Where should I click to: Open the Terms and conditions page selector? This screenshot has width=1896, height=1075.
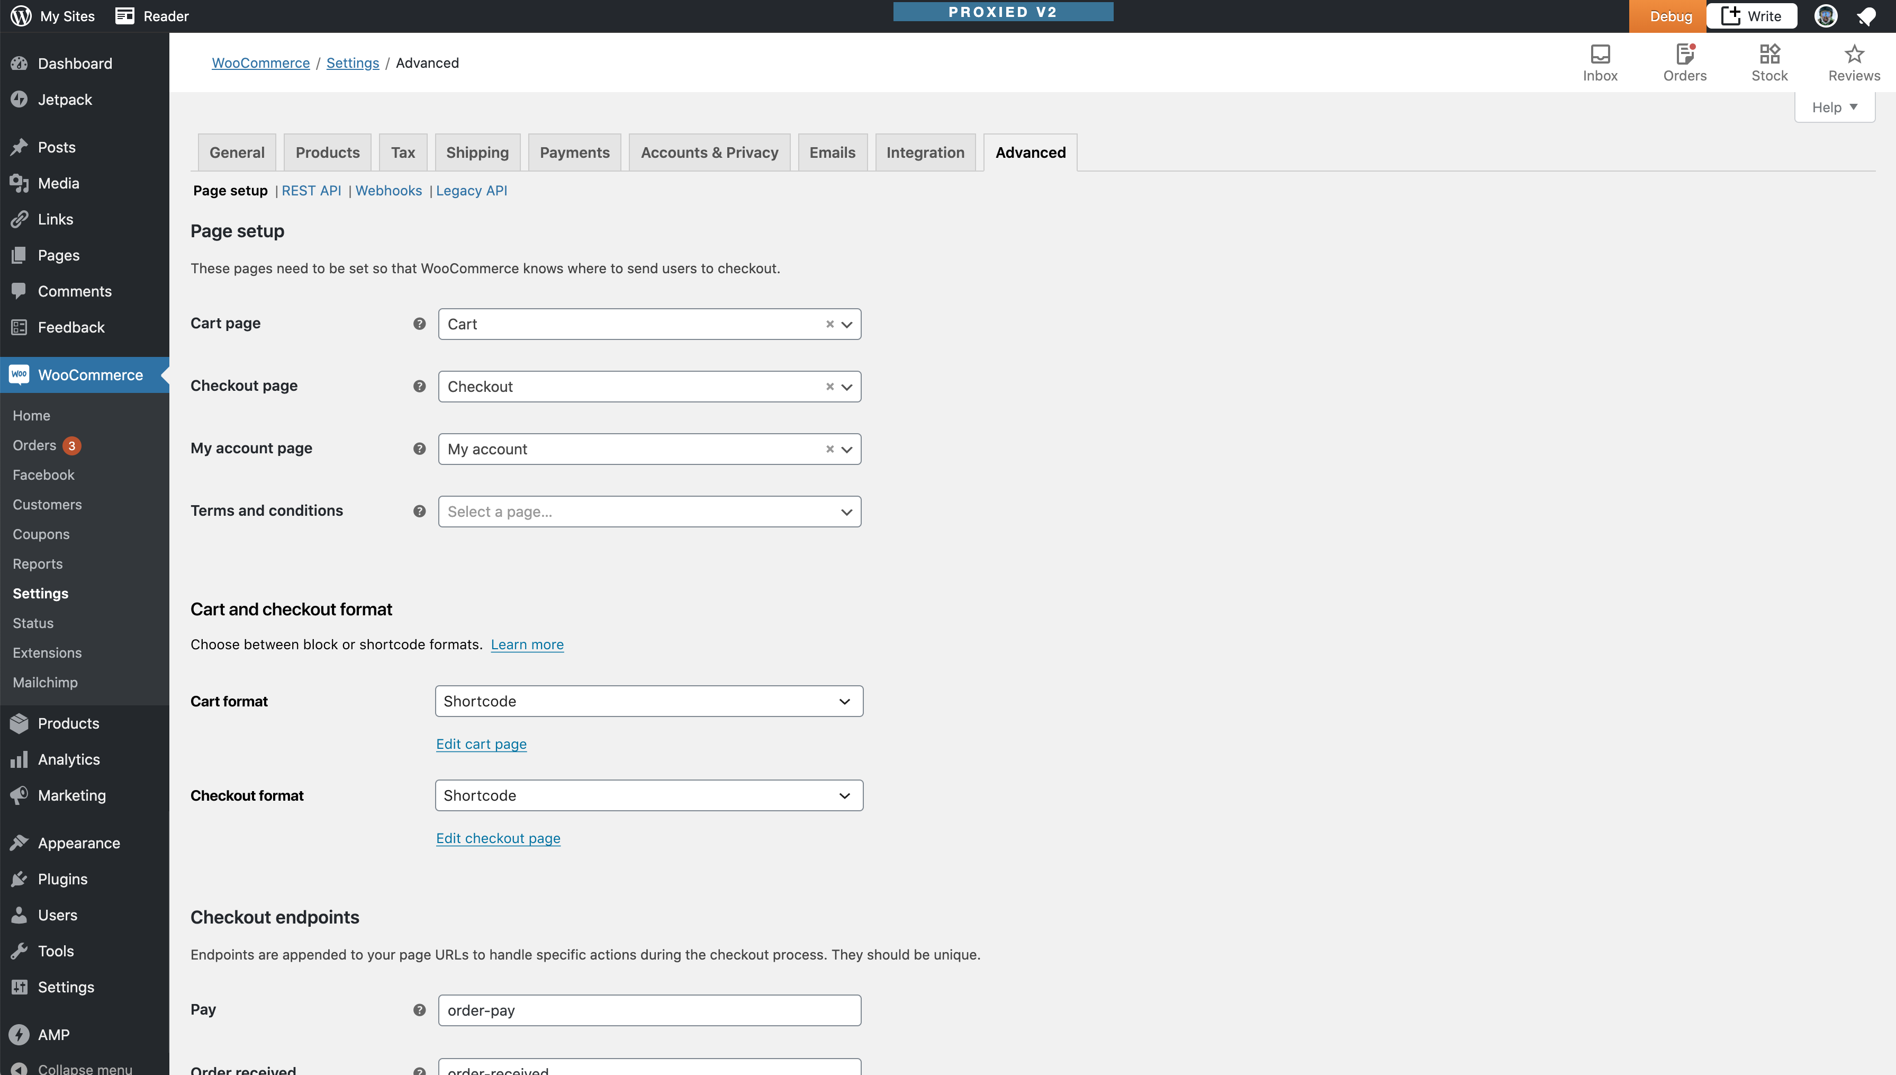click(x=648, y=511)
